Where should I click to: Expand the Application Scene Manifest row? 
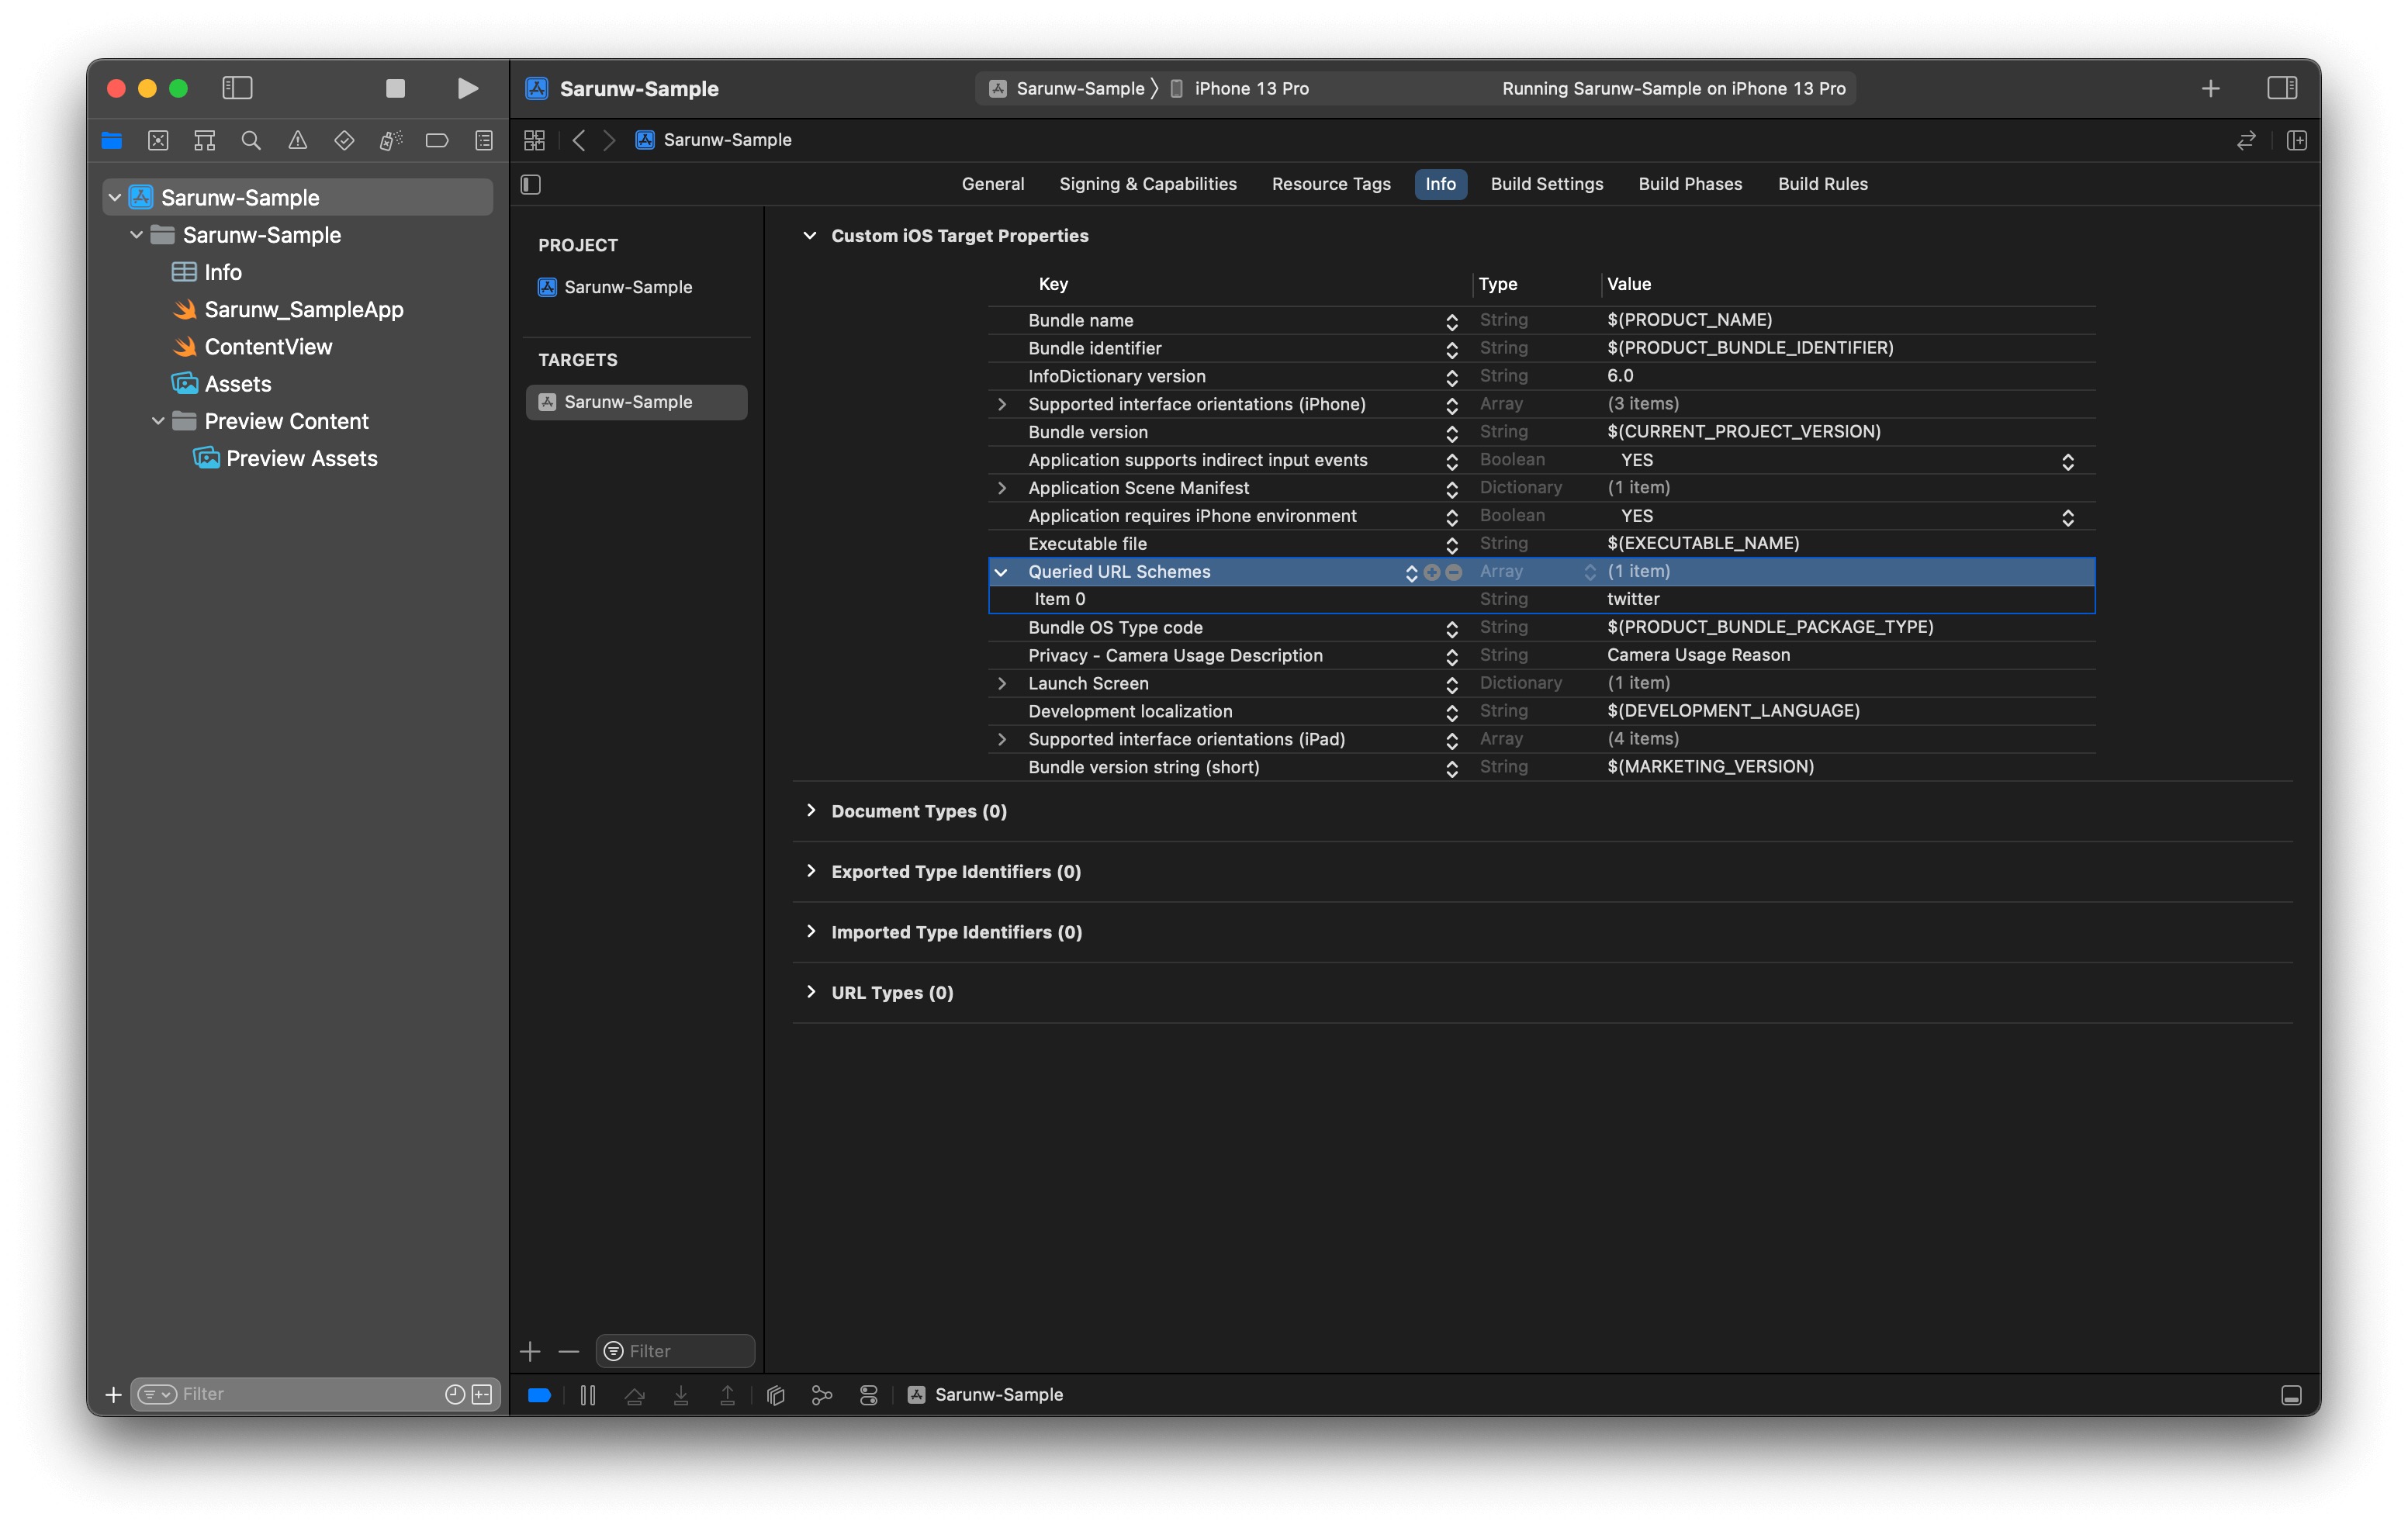coord(1001,488)
